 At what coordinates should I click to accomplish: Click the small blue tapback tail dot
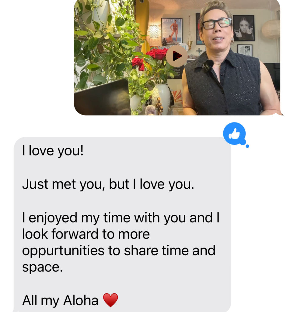pyautogui.click(x=247, y=146)
